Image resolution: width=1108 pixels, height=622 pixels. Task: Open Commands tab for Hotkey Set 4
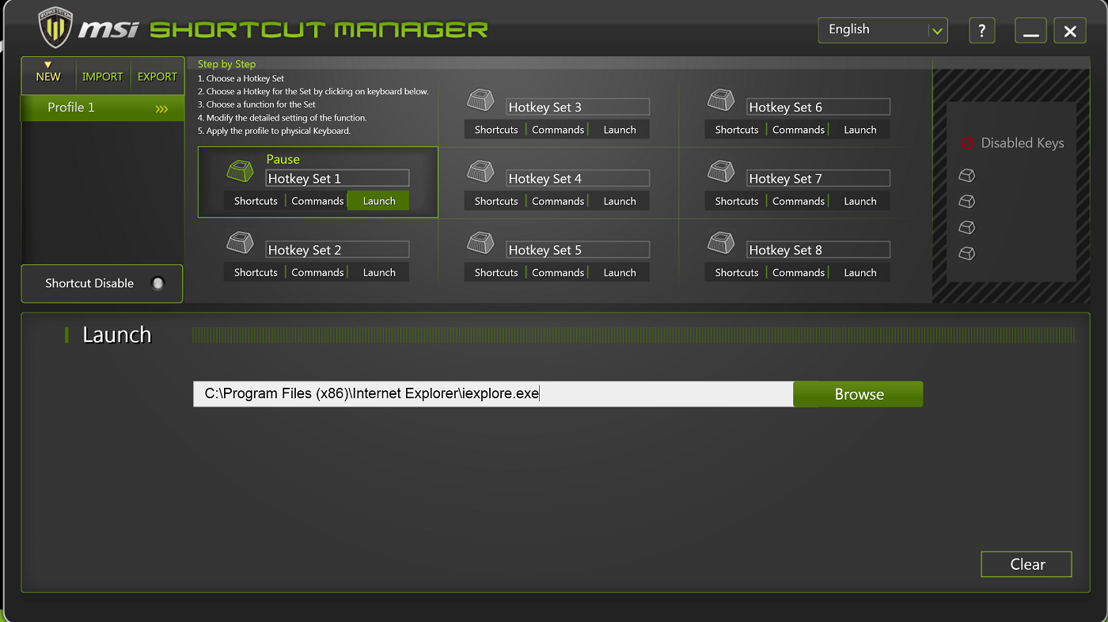558,201
